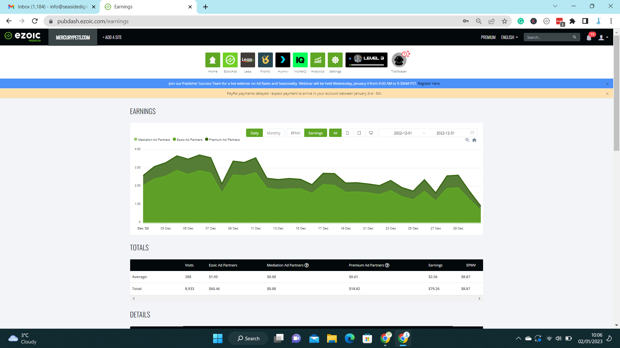Filter chart by desktop monitor icon

point(371,133)
